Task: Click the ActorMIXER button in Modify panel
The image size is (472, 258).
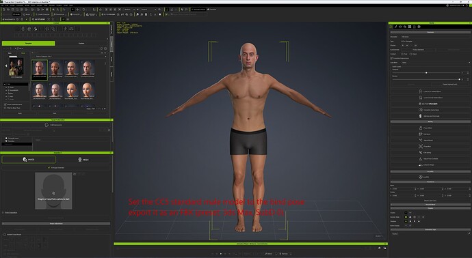Action: pyautogui.click(x=430, y=104)
